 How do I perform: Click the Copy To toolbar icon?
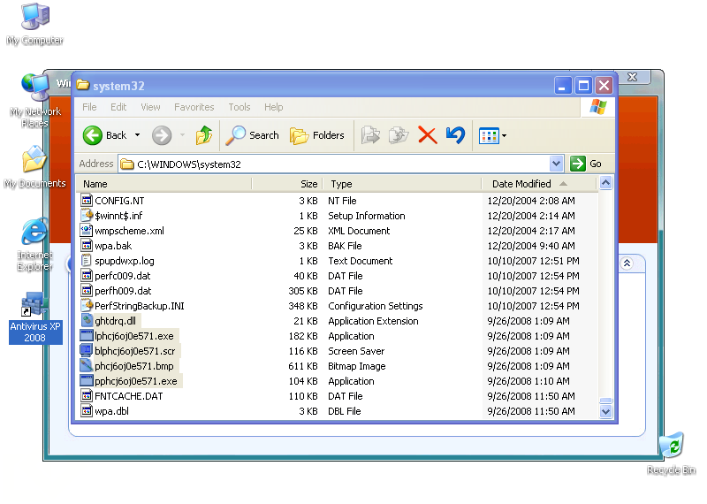399,135
